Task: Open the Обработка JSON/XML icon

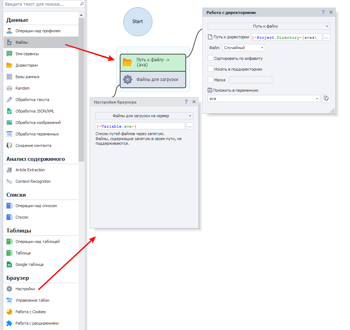Action: point(9,111)
